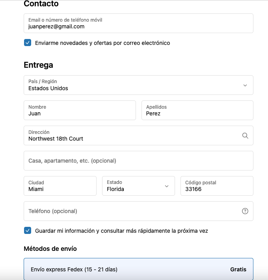Open the phone field help icon
Viewport: 268px width, 280px height.
(x=245, y=211)
